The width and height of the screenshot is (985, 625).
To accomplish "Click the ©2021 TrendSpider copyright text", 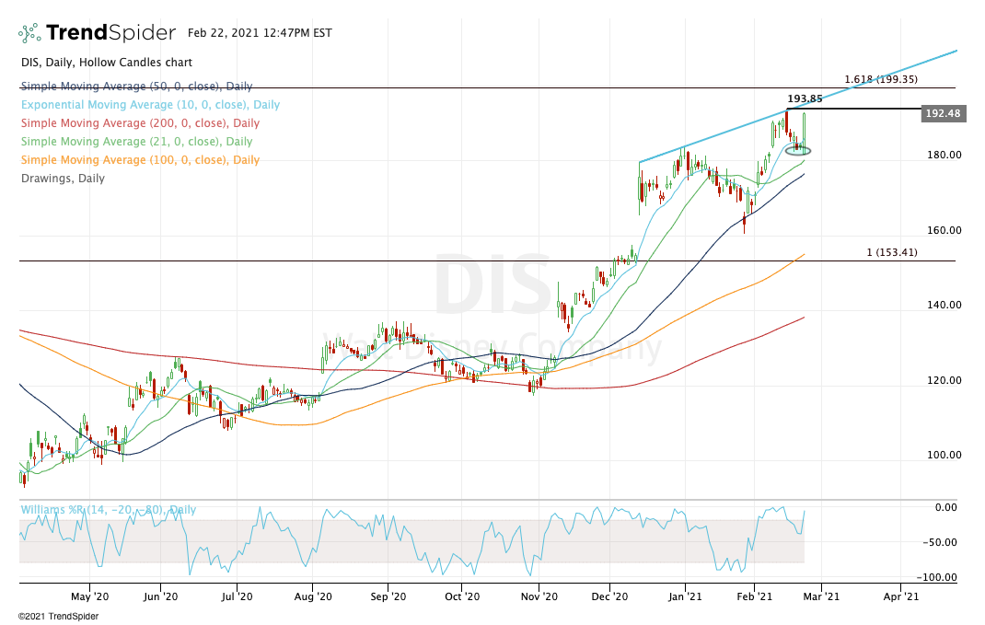I will coord(58,617).
